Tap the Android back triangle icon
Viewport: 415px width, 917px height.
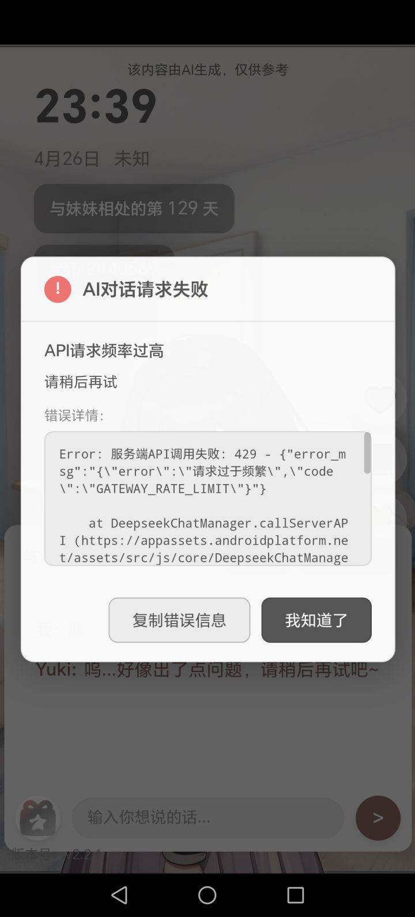pyautogui.click(x=119, y=895)
